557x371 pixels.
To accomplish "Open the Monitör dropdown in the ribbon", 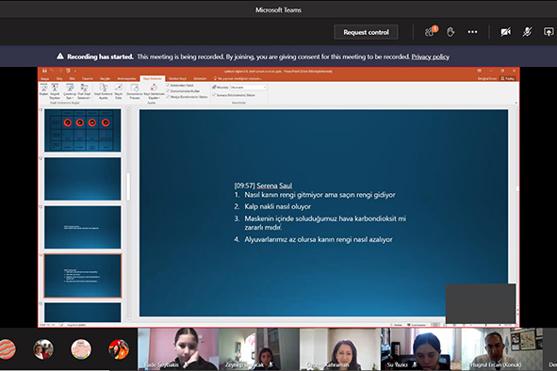I will click(x=248, y=87).
